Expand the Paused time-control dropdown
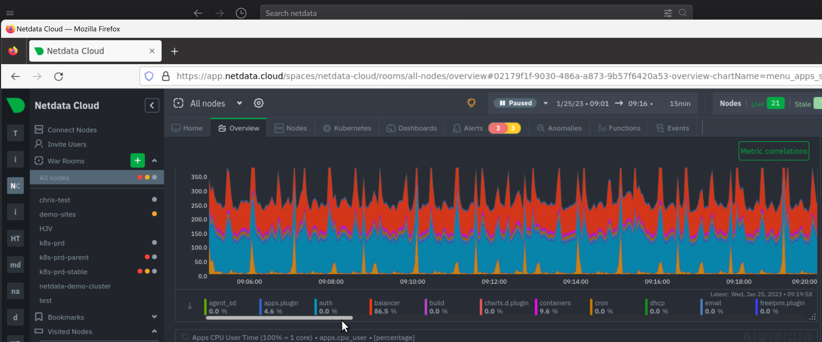822x342 pixels. (x=545, y=103)
